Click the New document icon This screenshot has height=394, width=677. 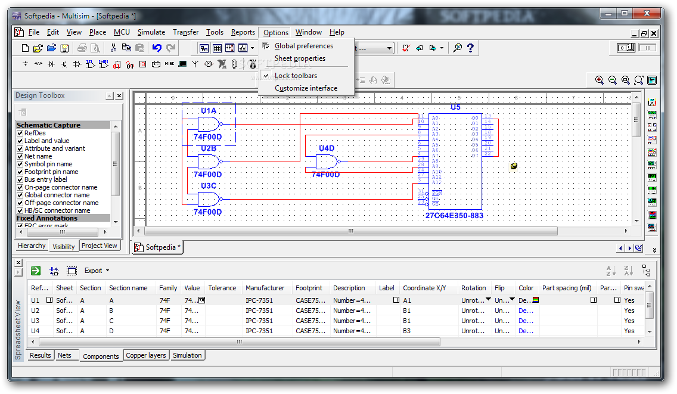(x=25, y=48)
